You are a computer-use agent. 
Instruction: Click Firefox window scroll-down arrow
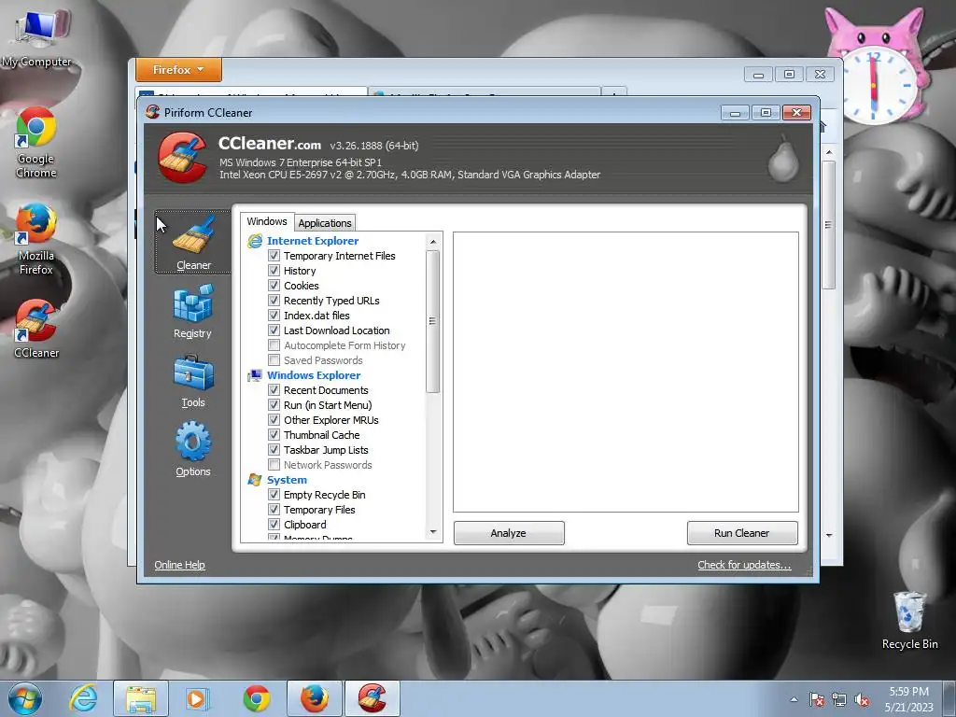point(829,535)
